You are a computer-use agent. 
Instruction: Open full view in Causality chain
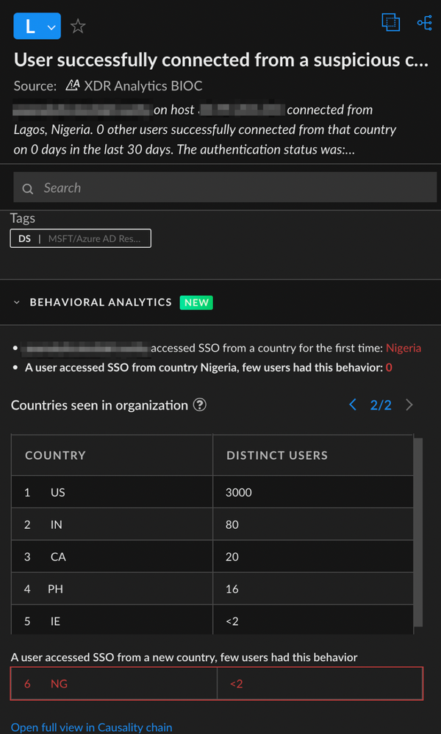(91, 727)
